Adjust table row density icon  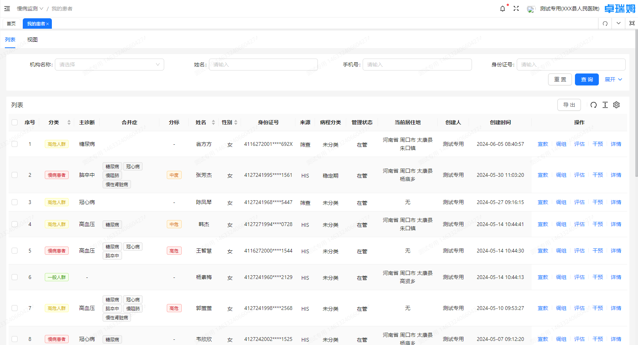[605, 105]
